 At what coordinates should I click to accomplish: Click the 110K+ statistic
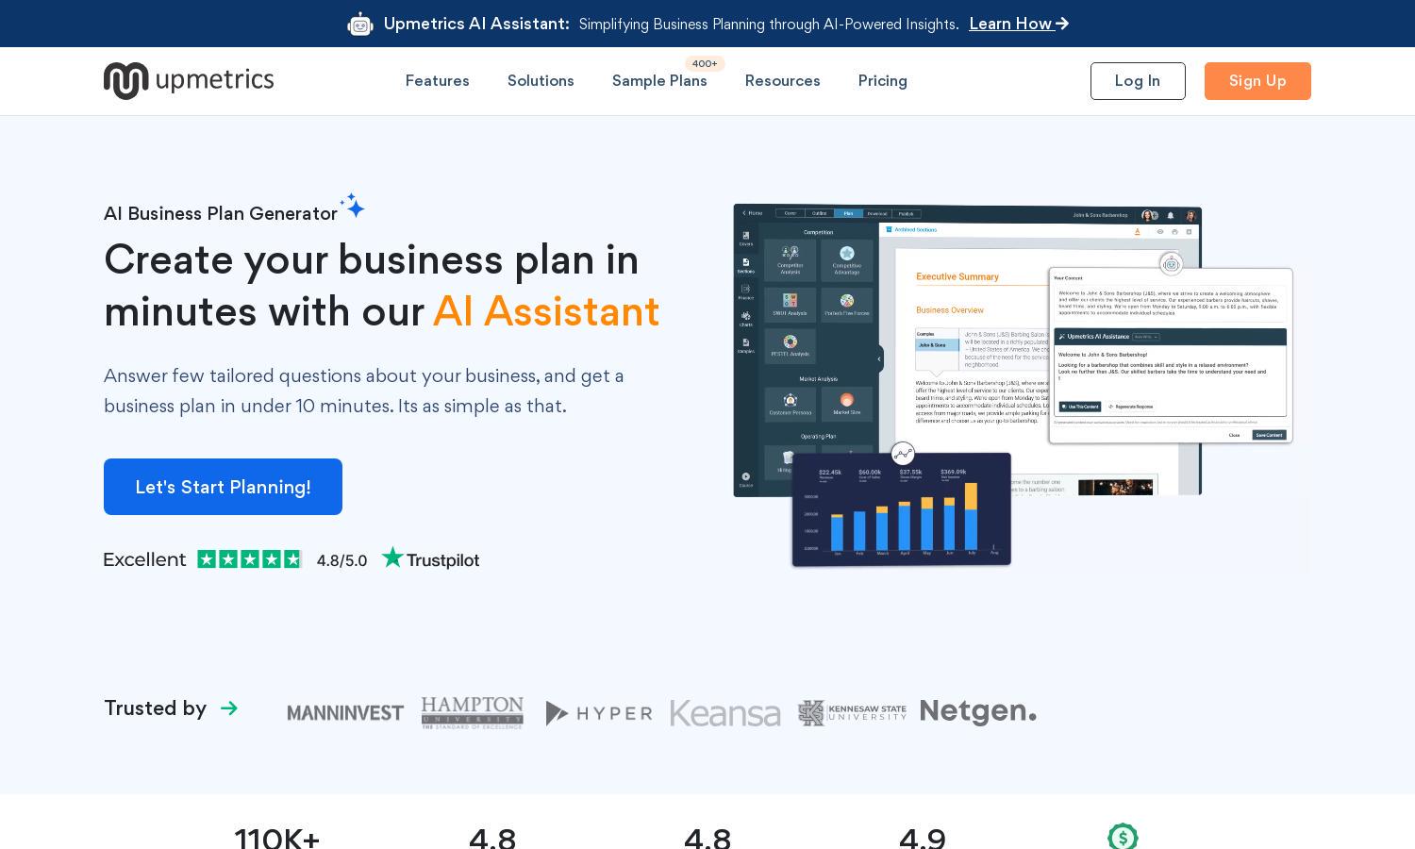pyautogui.click(x=277, y=838)
